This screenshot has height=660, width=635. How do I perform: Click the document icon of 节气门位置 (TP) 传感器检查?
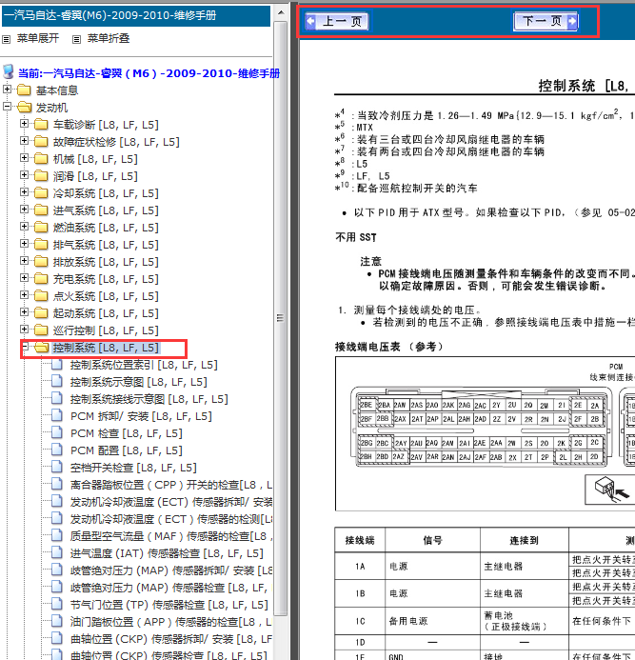pos(57,604)
